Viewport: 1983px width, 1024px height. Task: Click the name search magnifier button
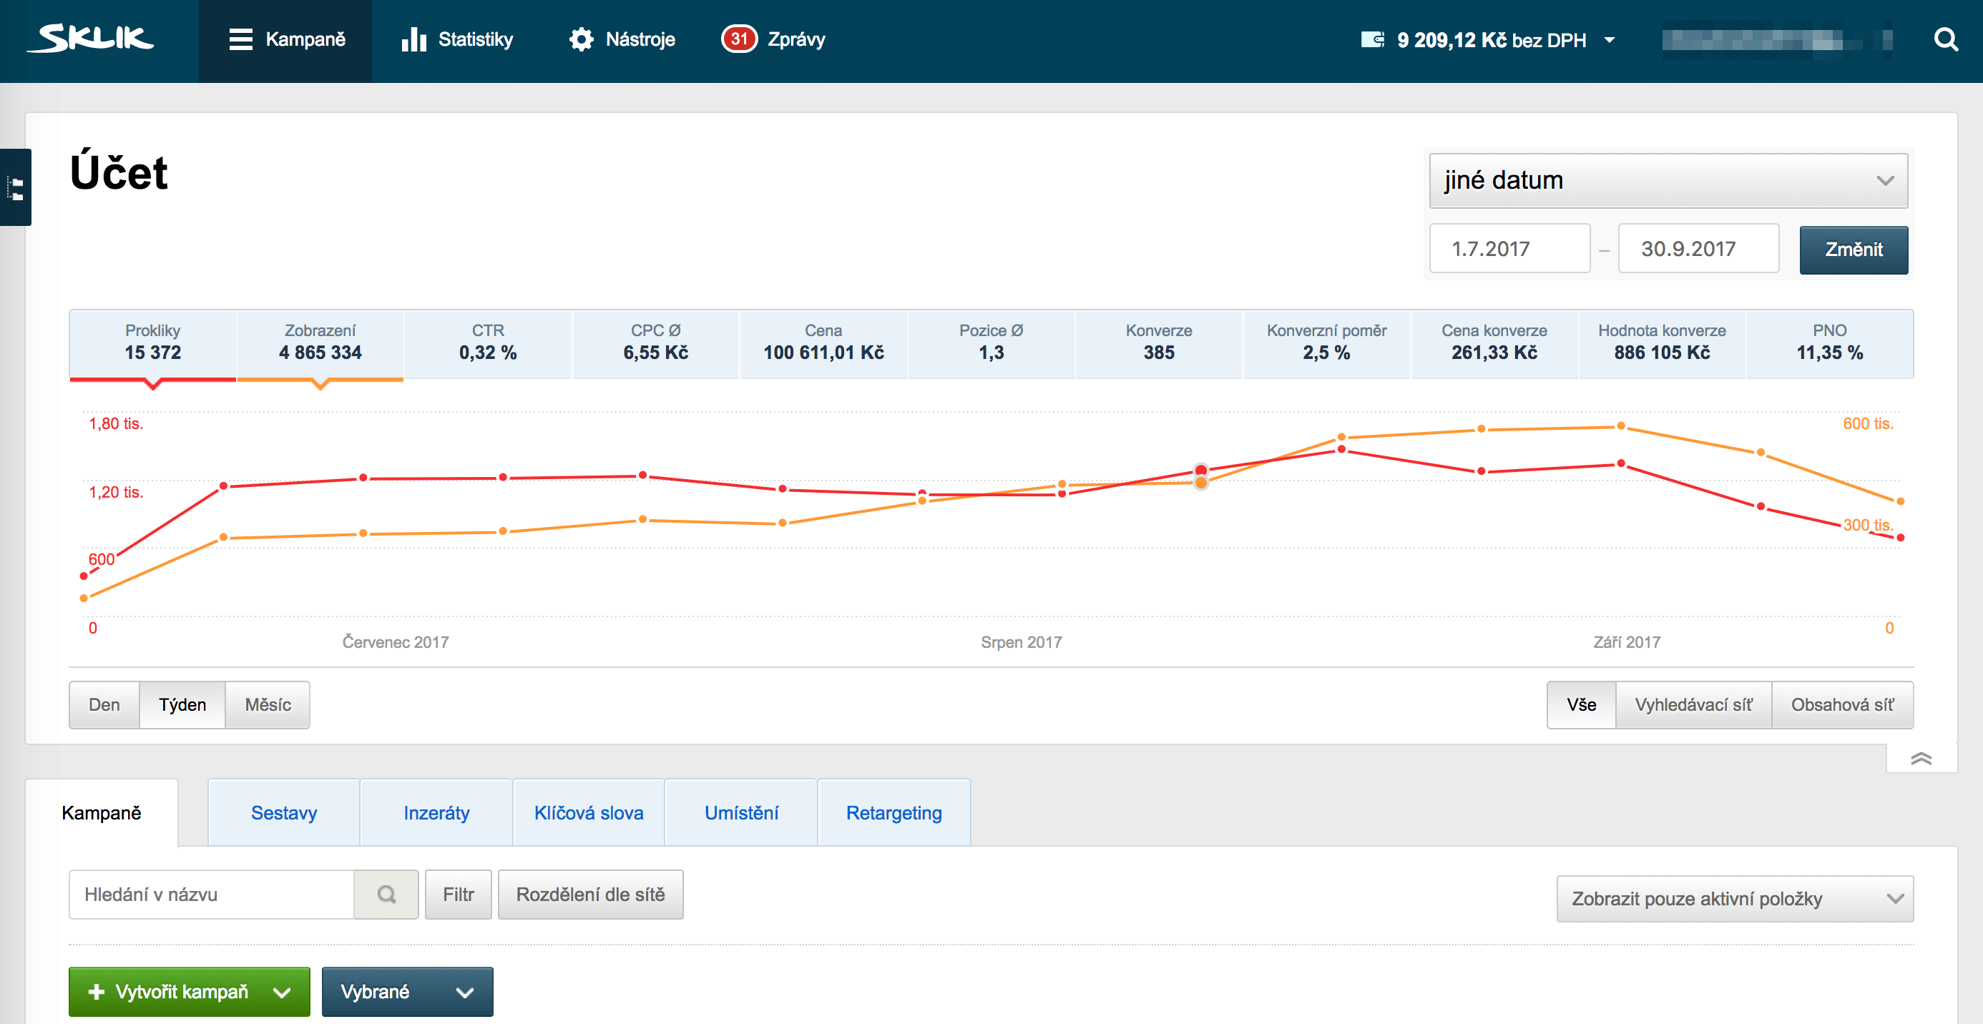386,894
